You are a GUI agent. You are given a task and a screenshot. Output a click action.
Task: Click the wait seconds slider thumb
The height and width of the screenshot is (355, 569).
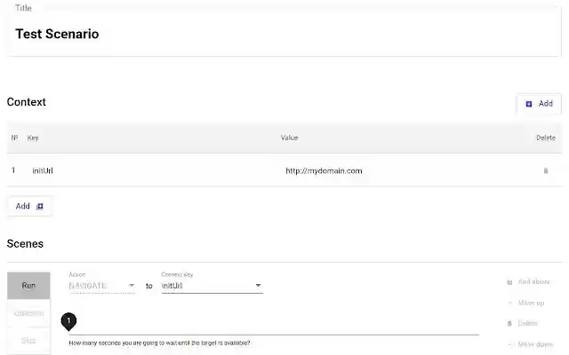(68, 321)
